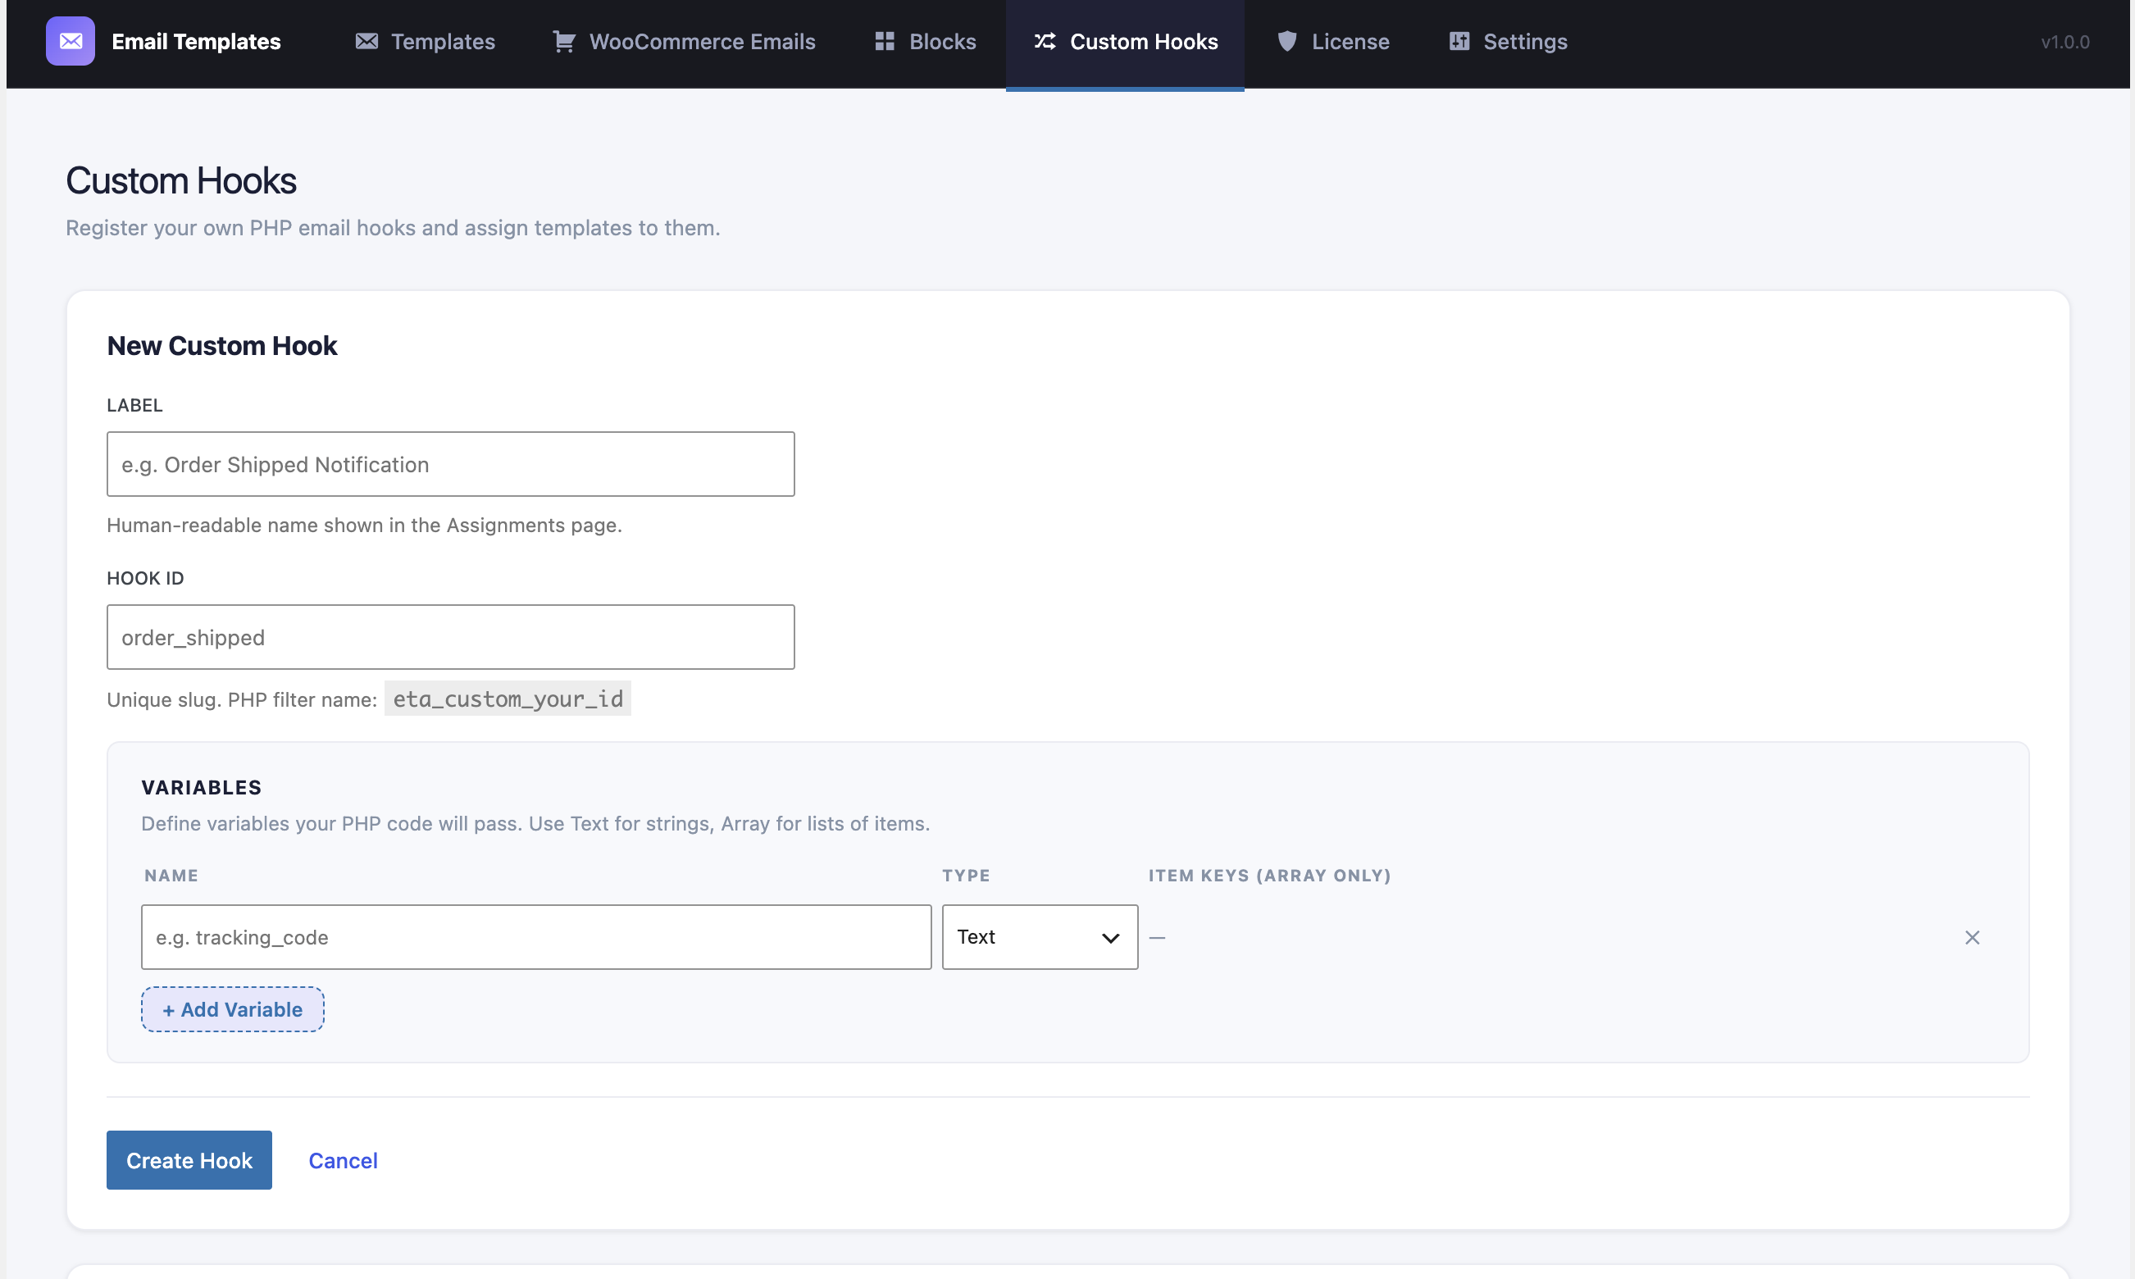This screenshot has height=1279, width=2135.
Task: Open the Templates tab
Action: pyautogui.click(x=425, y=41)
